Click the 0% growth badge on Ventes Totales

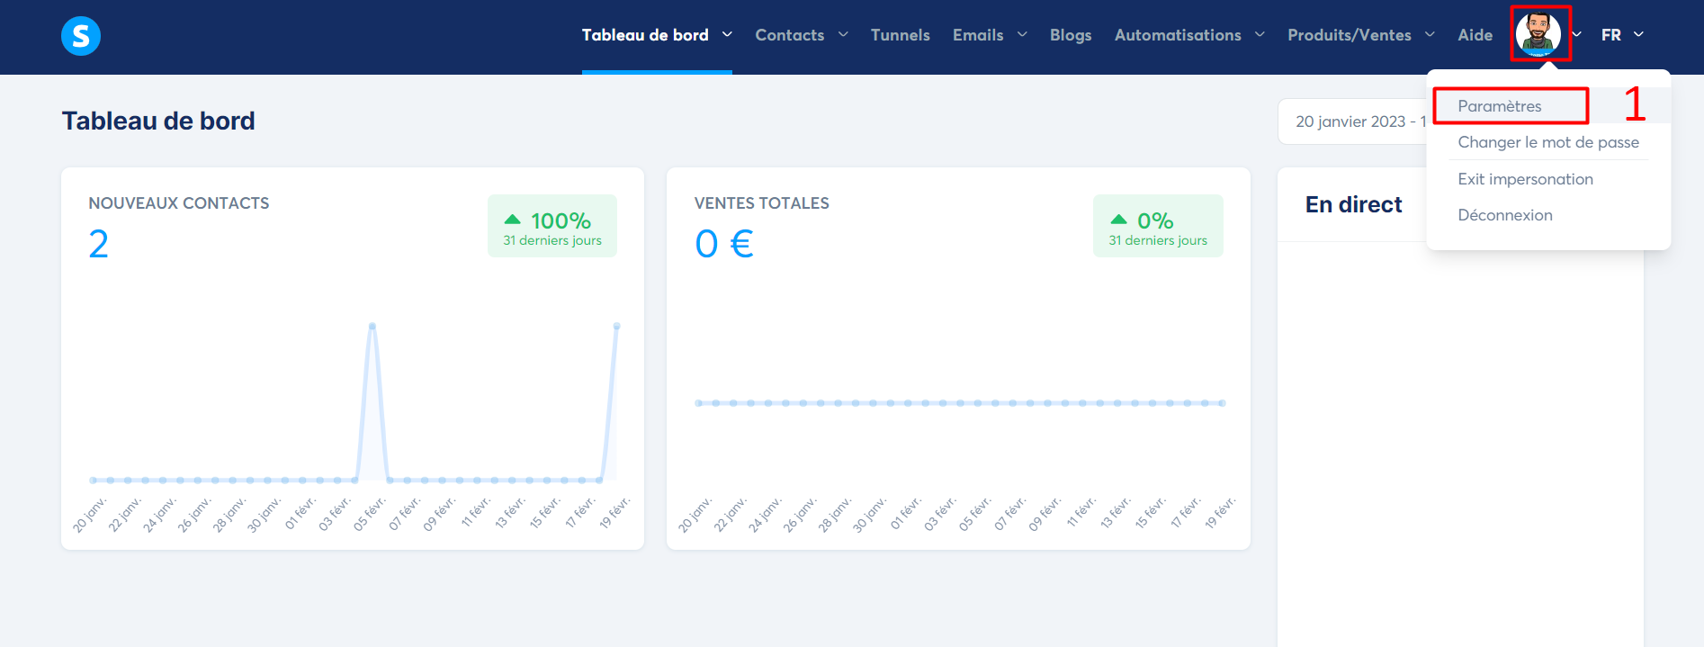1158,226
